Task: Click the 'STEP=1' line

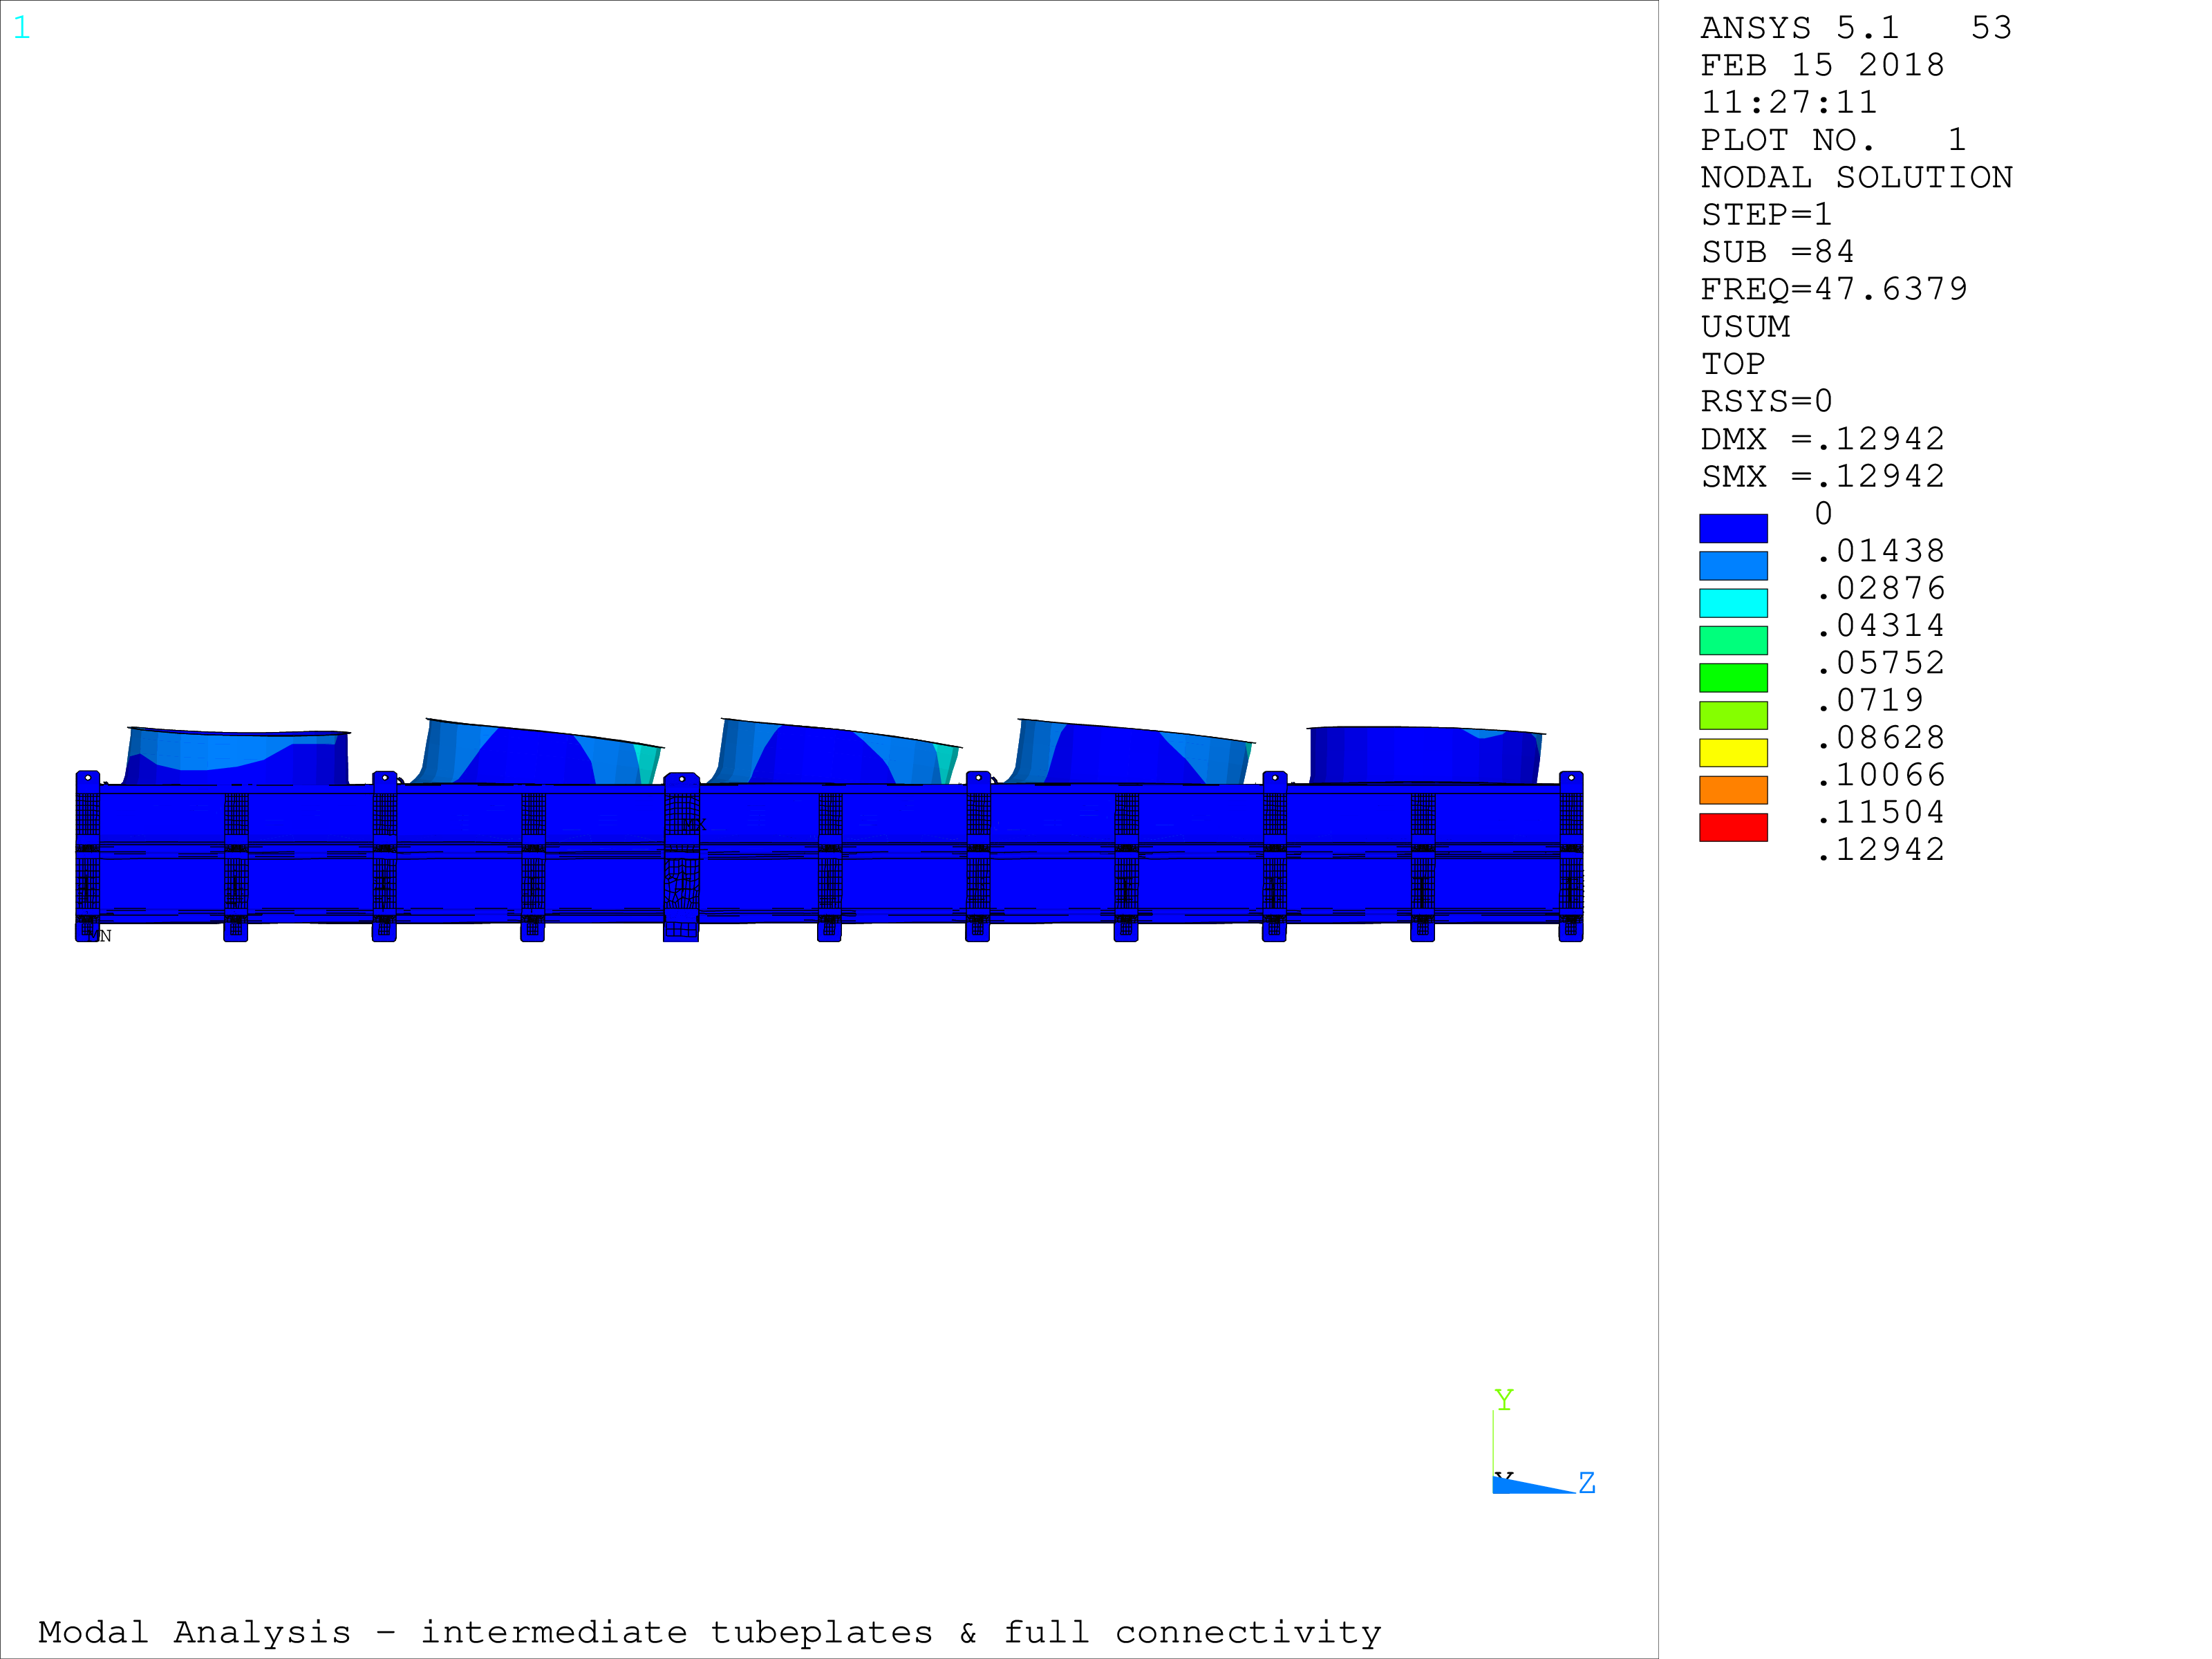Action: (x=1767, y=215)
